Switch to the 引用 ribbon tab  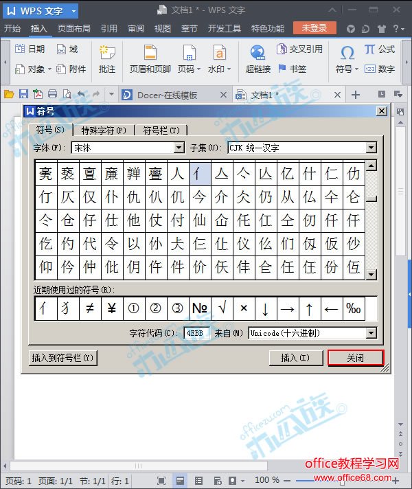tap(109, 28)
